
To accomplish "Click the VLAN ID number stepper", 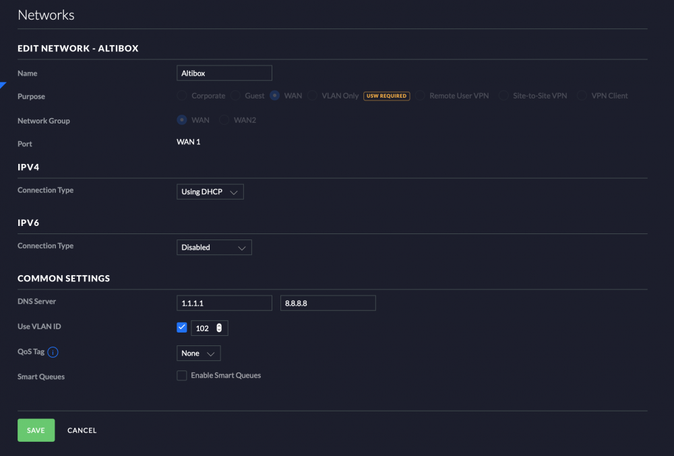I will pyautogui.click(x=219, y=329).
